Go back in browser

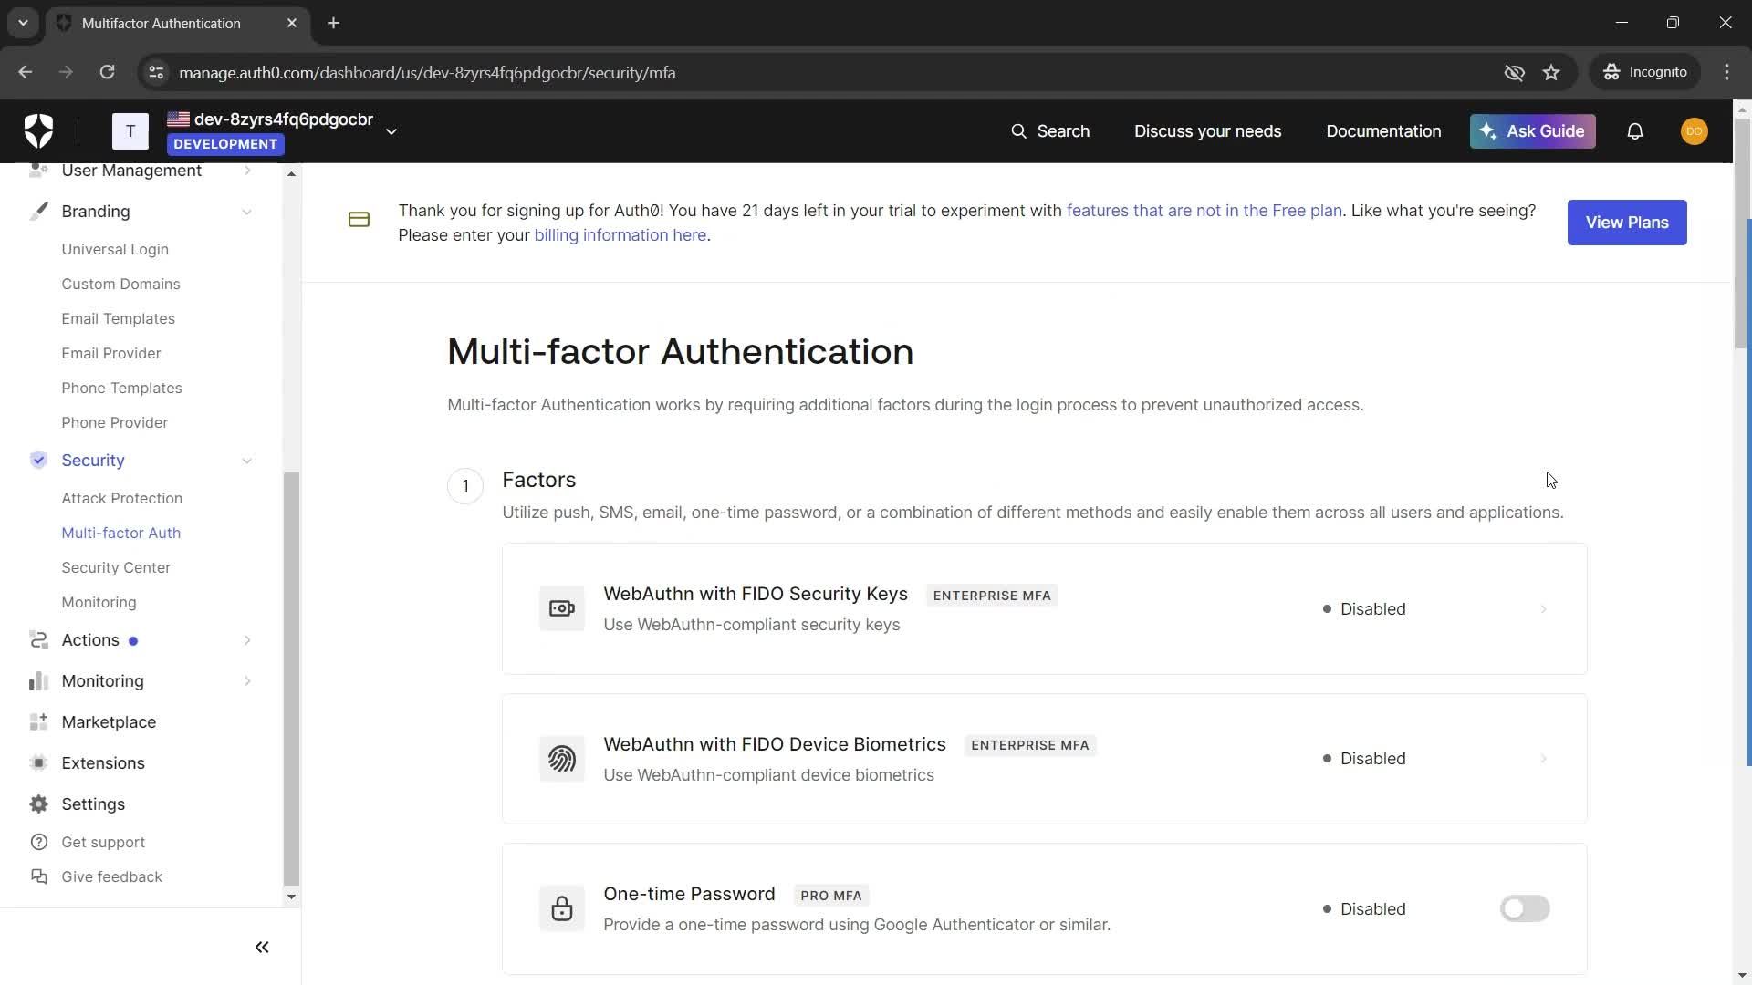tap(26, 72)
